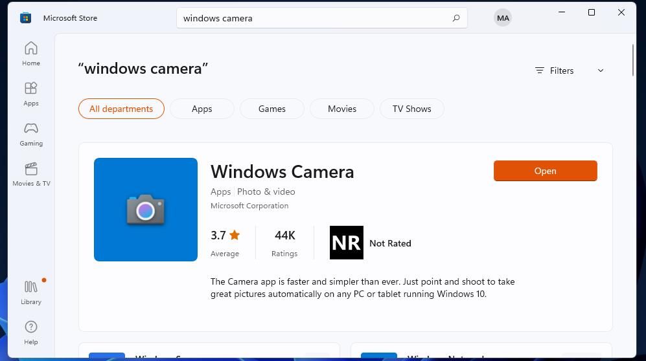
Task: Open Movies & TV in sidebar
Action: click(x=31, y=174)
